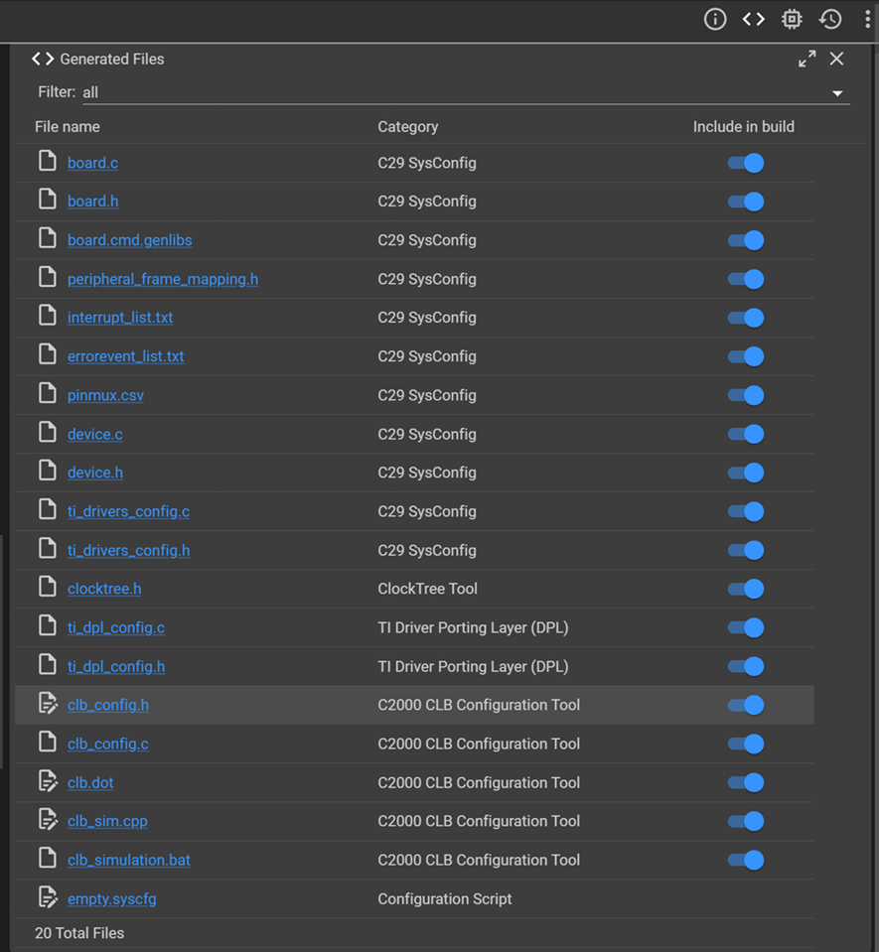Disable build inclusion for board.cmd.genlibs
This screenshot has height=952, width=879.
pos(746,240)
